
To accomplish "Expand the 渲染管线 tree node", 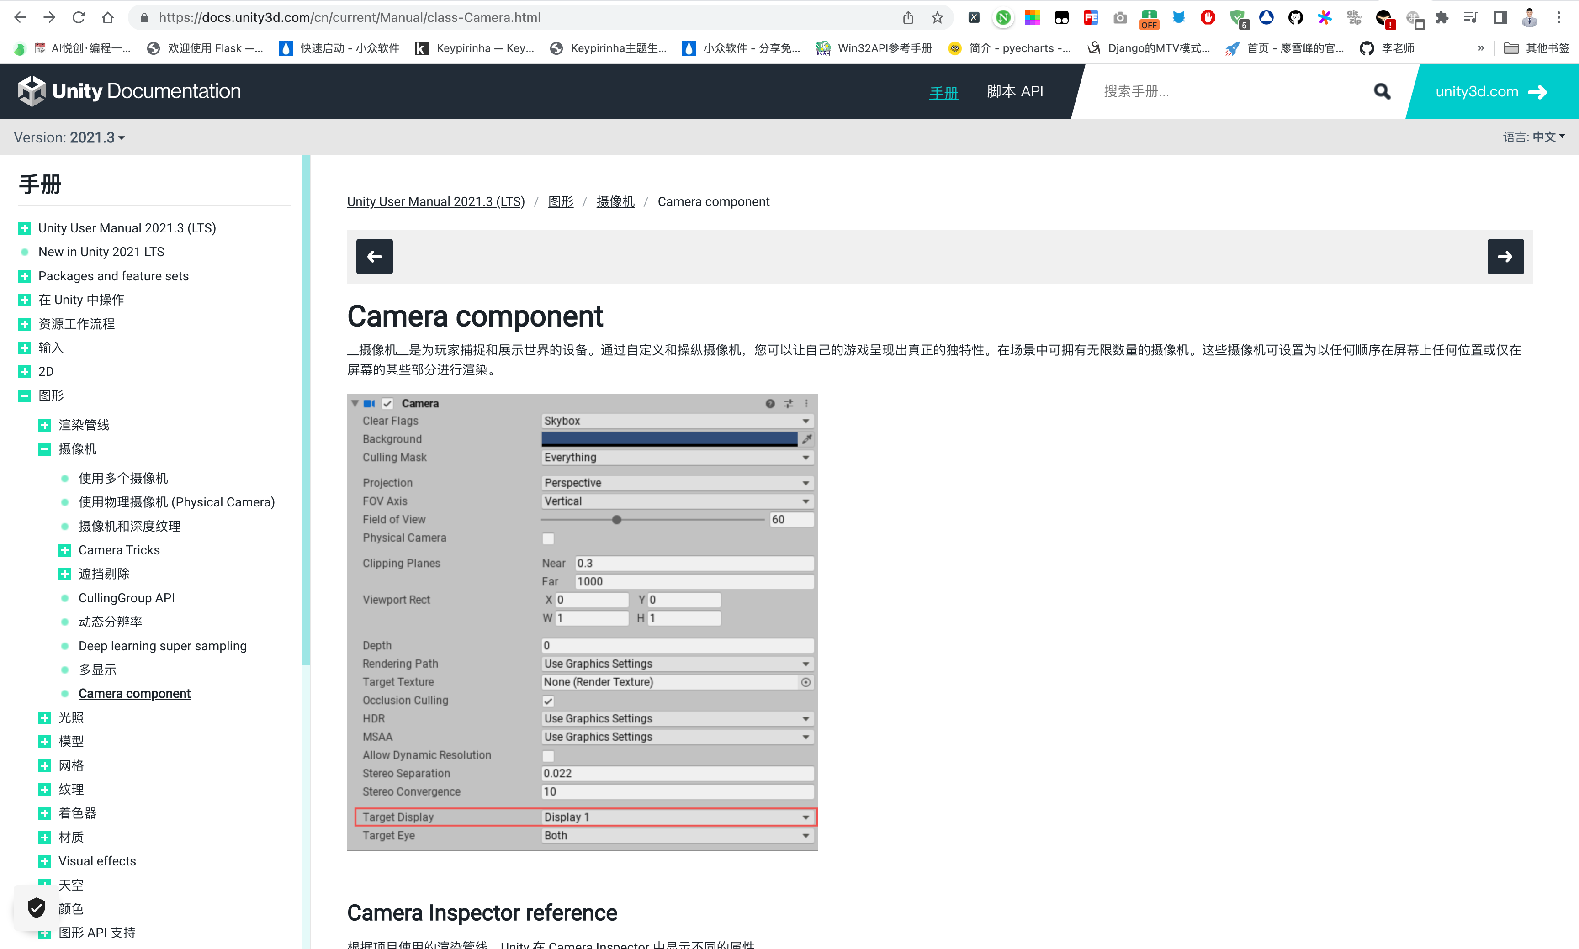I will point(45,425).
